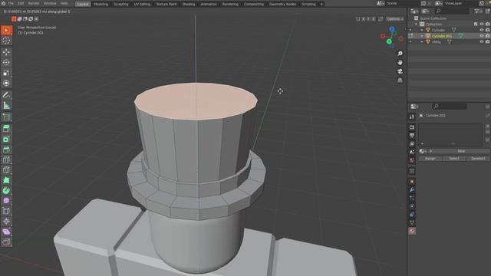Disable Cylinder in renders via camera icon
Viewport: 491px width, 276px height.
[x=488, y=30]
